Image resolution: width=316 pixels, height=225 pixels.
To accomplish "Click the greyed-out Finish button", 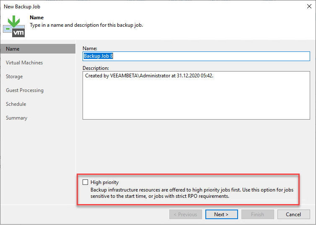I will click(x=258, y=215).
